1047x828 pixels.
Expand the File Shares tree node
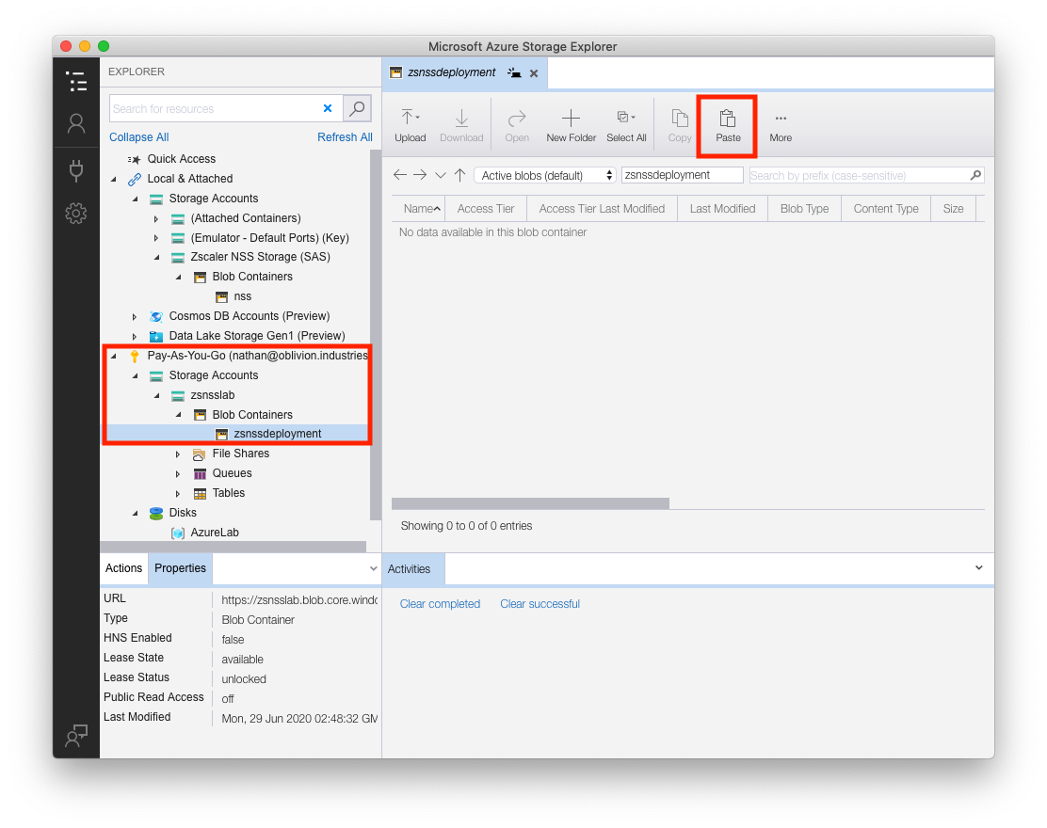(x=178, y=454)
